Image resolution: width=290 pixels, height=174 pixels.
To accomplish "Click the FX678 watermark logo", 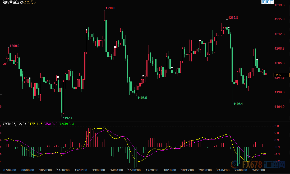I will pos(260,165).
